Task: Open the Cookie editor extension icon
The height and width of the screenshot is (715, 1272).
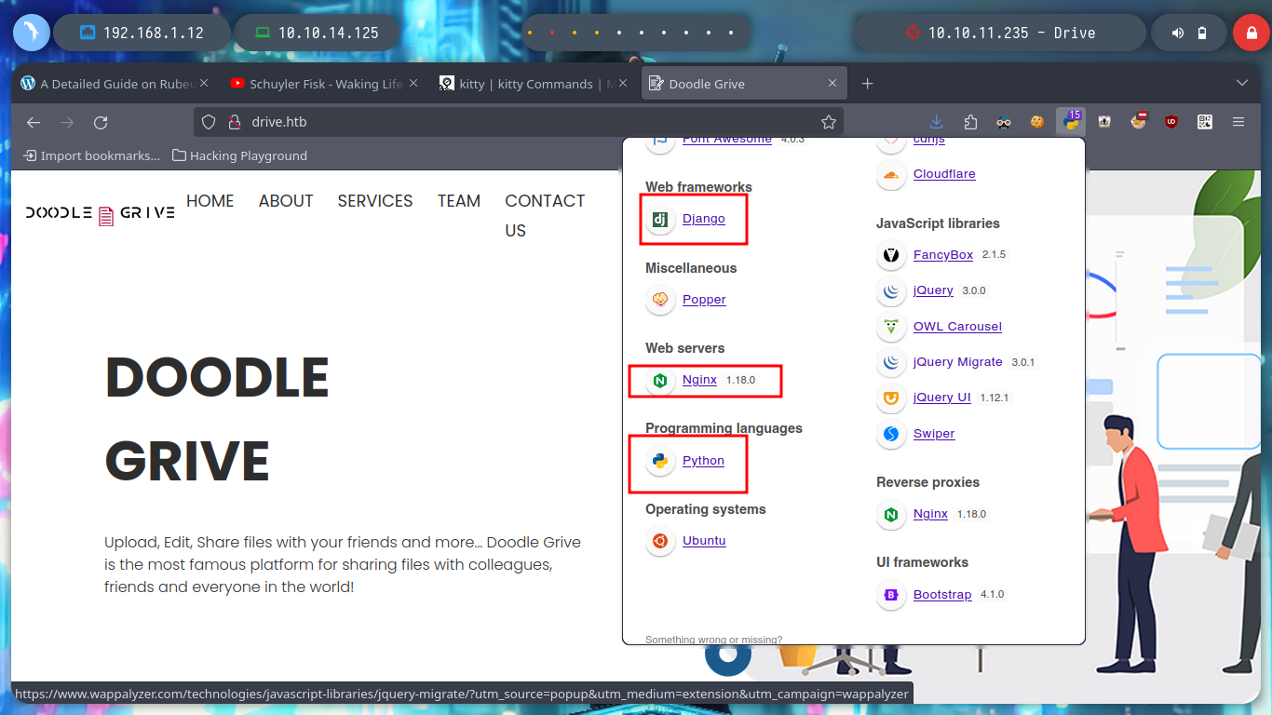Action: [x=1036, y=122]
